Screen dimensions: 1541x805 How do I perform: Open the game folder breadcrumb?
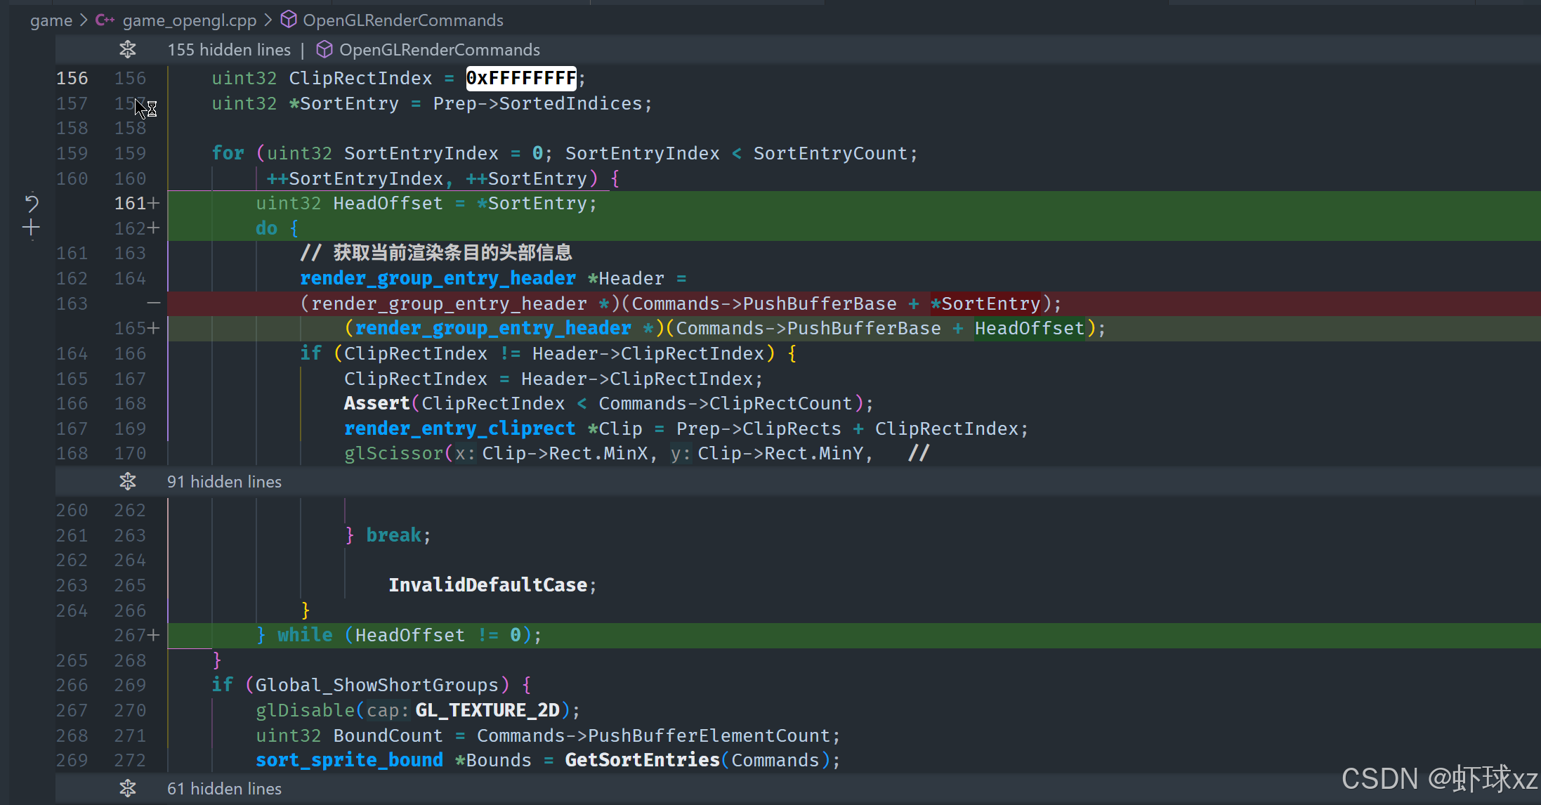[x=51, y=20]
